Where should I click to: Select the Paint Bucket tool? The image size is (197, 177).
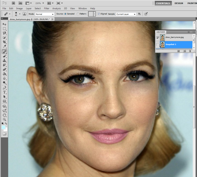[x=4, y=74]
